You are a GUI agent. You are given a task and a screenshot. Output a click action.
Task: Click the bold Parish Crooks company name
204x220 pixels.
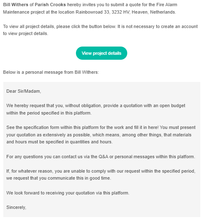click(x=50, y=5)
